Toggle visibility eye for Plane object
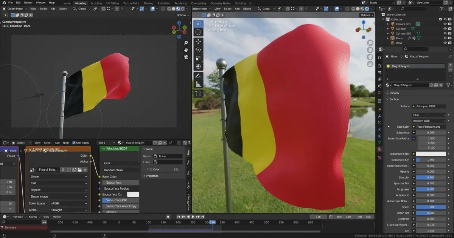This screenshot has height=238, width=454. [445, 38]
